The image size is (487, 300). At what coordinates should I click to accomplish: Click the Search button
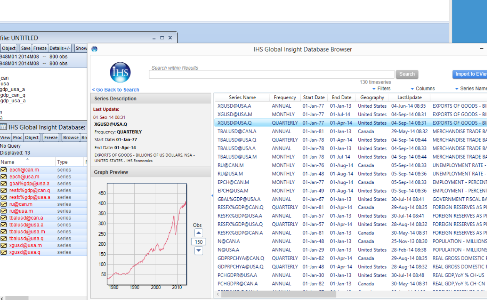pyautogui.click(x=407, y=74)
